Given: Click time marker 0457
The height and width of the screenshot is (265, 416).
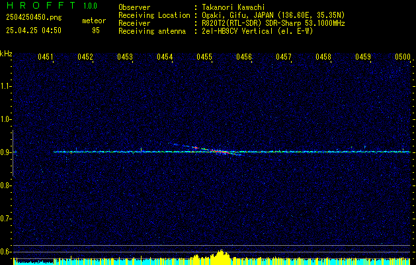Looking at the screenshot, I should click(284, 57).
